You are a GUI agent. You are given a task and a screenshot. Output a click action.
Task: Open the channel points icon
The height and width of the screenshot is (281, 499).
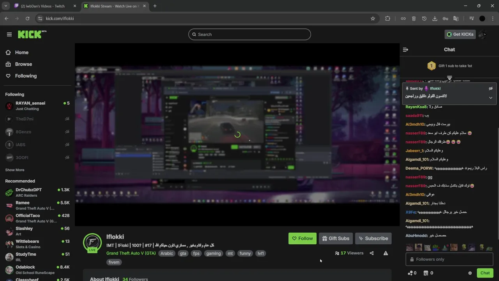410,273
